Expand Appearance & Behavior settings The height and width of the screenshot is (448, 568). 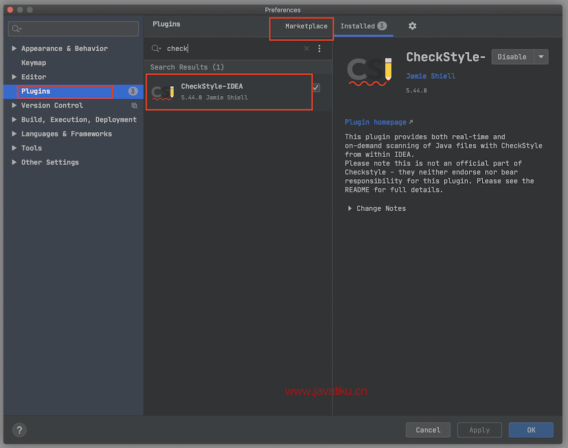point(14,49)
